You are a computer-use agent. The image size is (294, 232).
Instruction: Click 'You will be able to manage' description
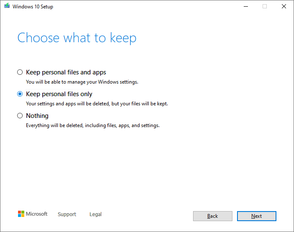pos(82,82)
